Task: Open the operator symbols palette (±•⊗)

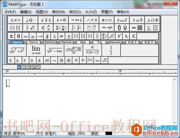Action: click(61, 20)
